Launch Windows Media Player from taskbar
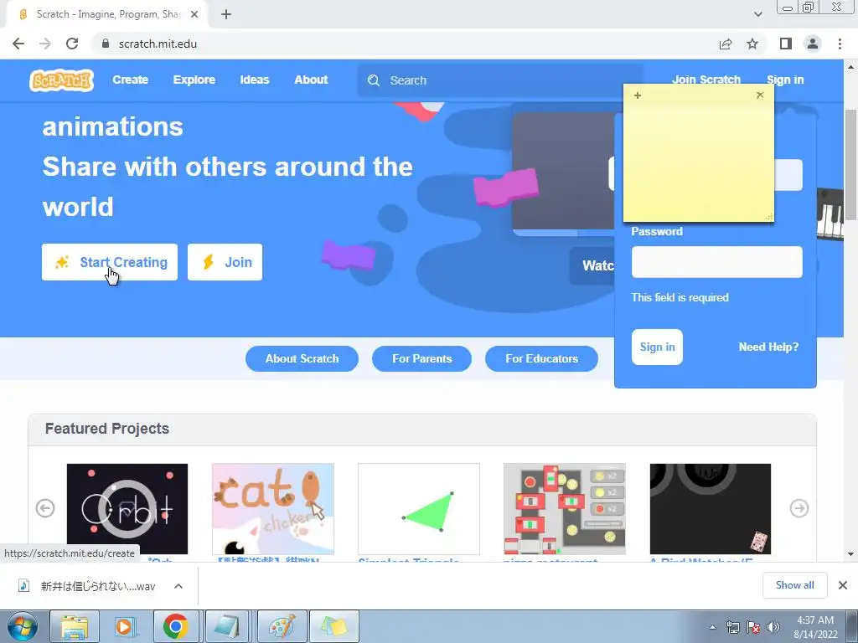The image size is (858, 643). [126, 626]
